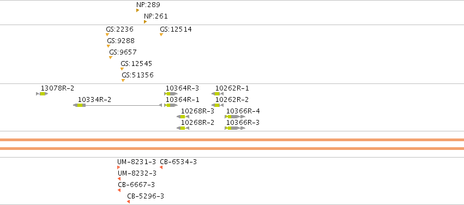
Task: Click the CB-5296-3 text label
Action: (146, 196)
